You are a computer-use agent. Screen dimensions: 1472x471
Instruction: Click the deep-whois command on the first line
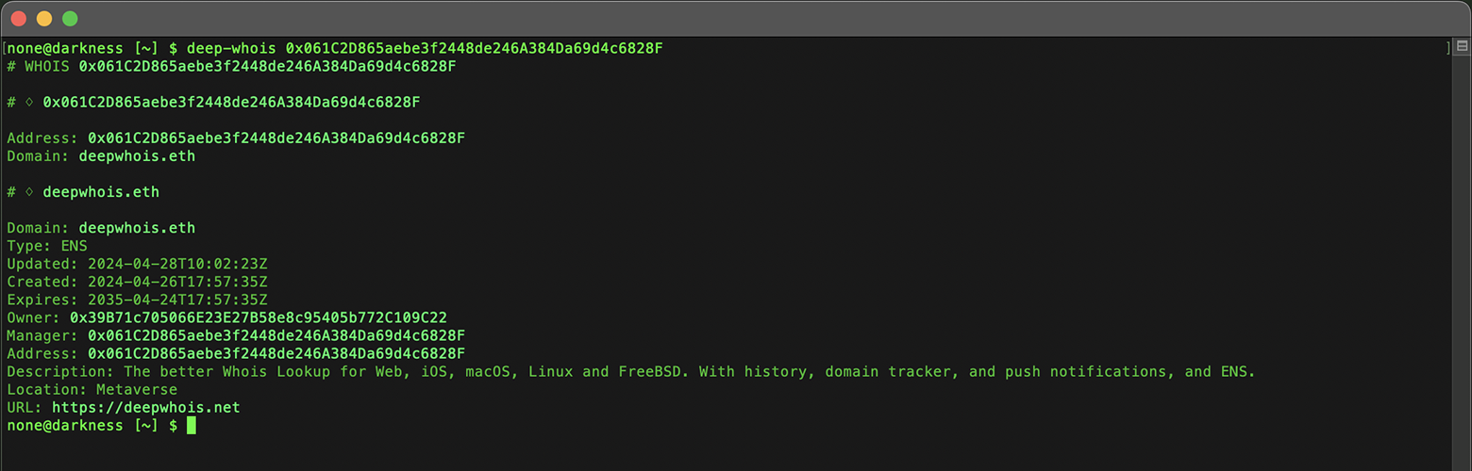pos(230,48)
